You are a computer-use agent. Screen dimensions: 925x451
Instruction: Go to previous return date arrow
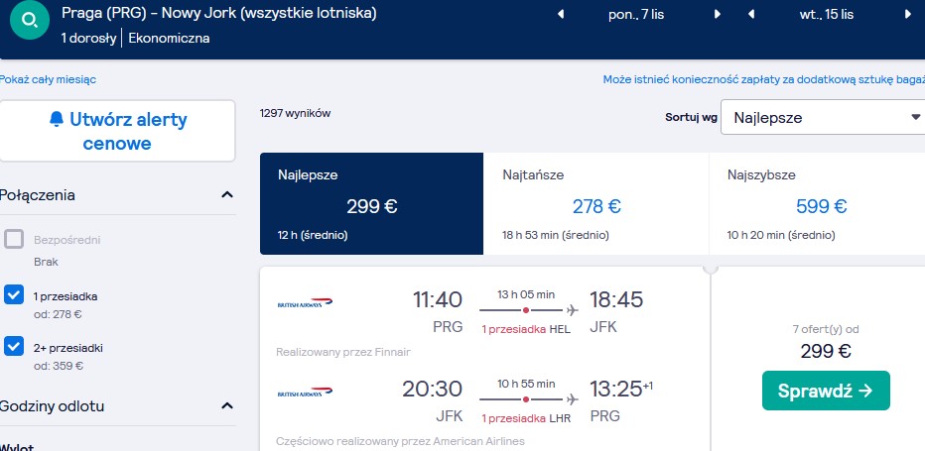(x=751, y=15)
